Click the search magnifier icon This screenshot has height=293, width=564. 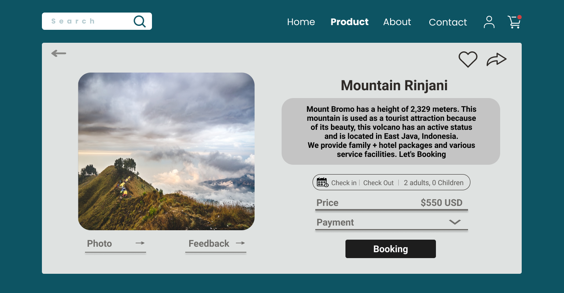click(139, 21)
